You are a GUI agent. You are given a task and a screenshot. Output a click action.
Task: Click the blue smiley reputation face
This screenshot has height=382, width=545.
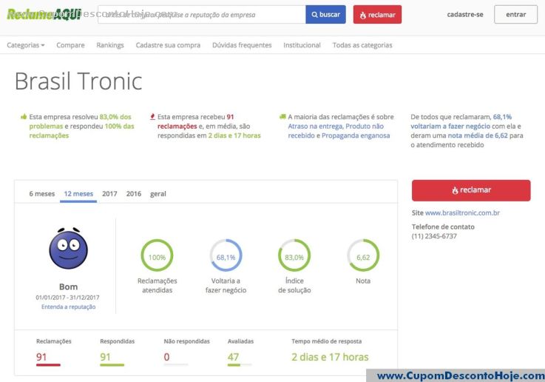[69, 249]
